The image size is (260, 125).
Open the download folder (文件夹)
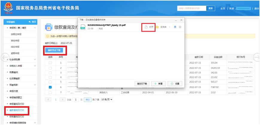161,27
